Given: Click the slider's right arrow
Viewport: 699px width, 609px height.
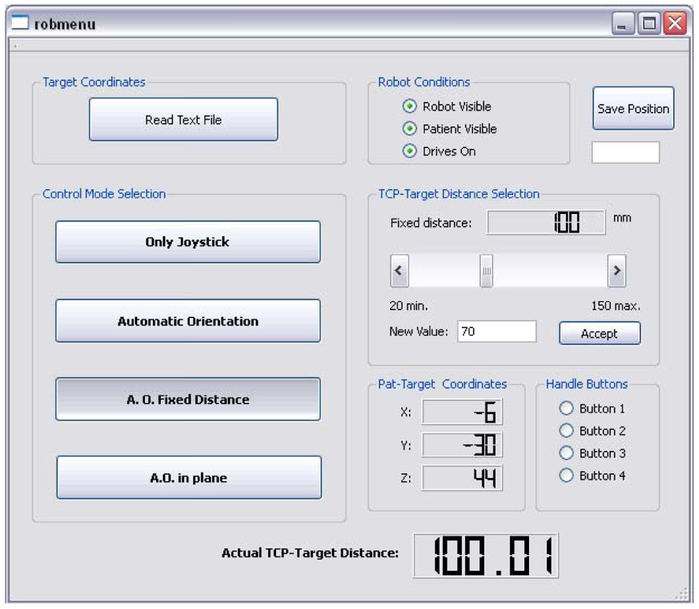Looking at the screenshot, I should click(x=616, y=271).
